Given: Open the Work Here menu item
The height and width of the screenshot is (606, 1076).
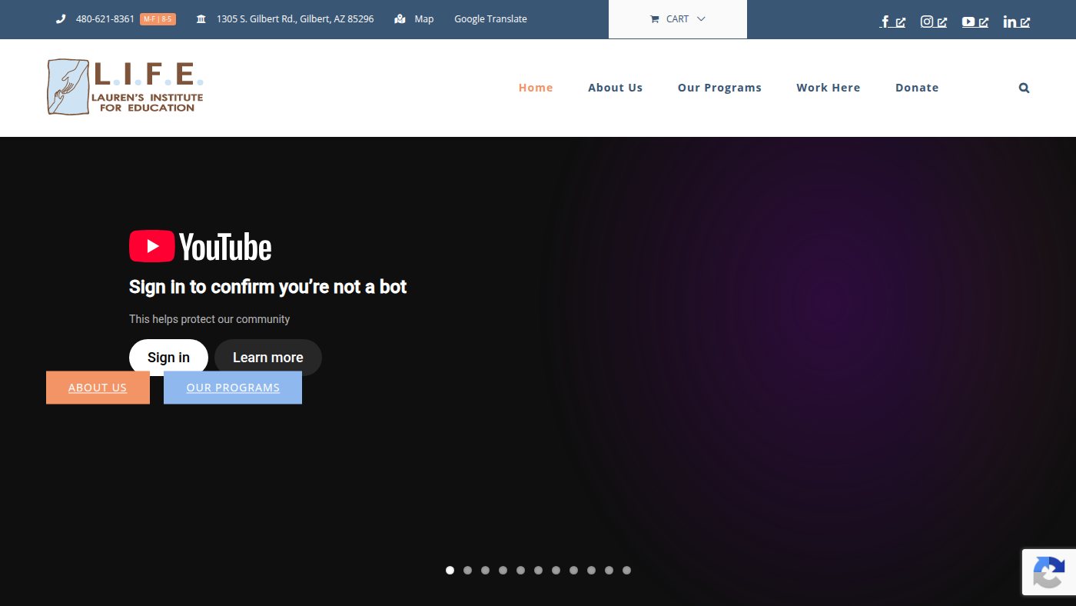Looking at the screenshot, I should [x=829, y=88].
